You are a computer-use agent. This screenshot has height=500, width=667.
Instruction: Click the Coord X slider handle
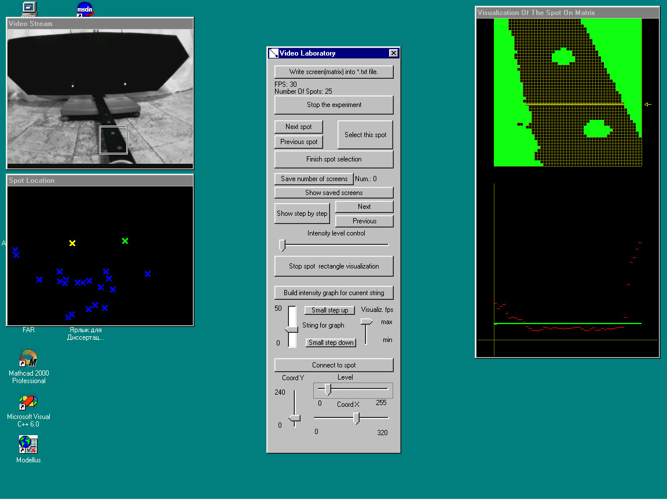click(357, 418)
